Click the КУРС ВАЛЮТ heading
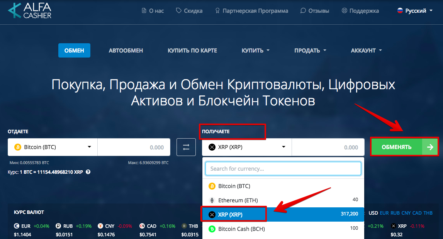Viewport: 443px width, 239px height. [x=29, y=212]
